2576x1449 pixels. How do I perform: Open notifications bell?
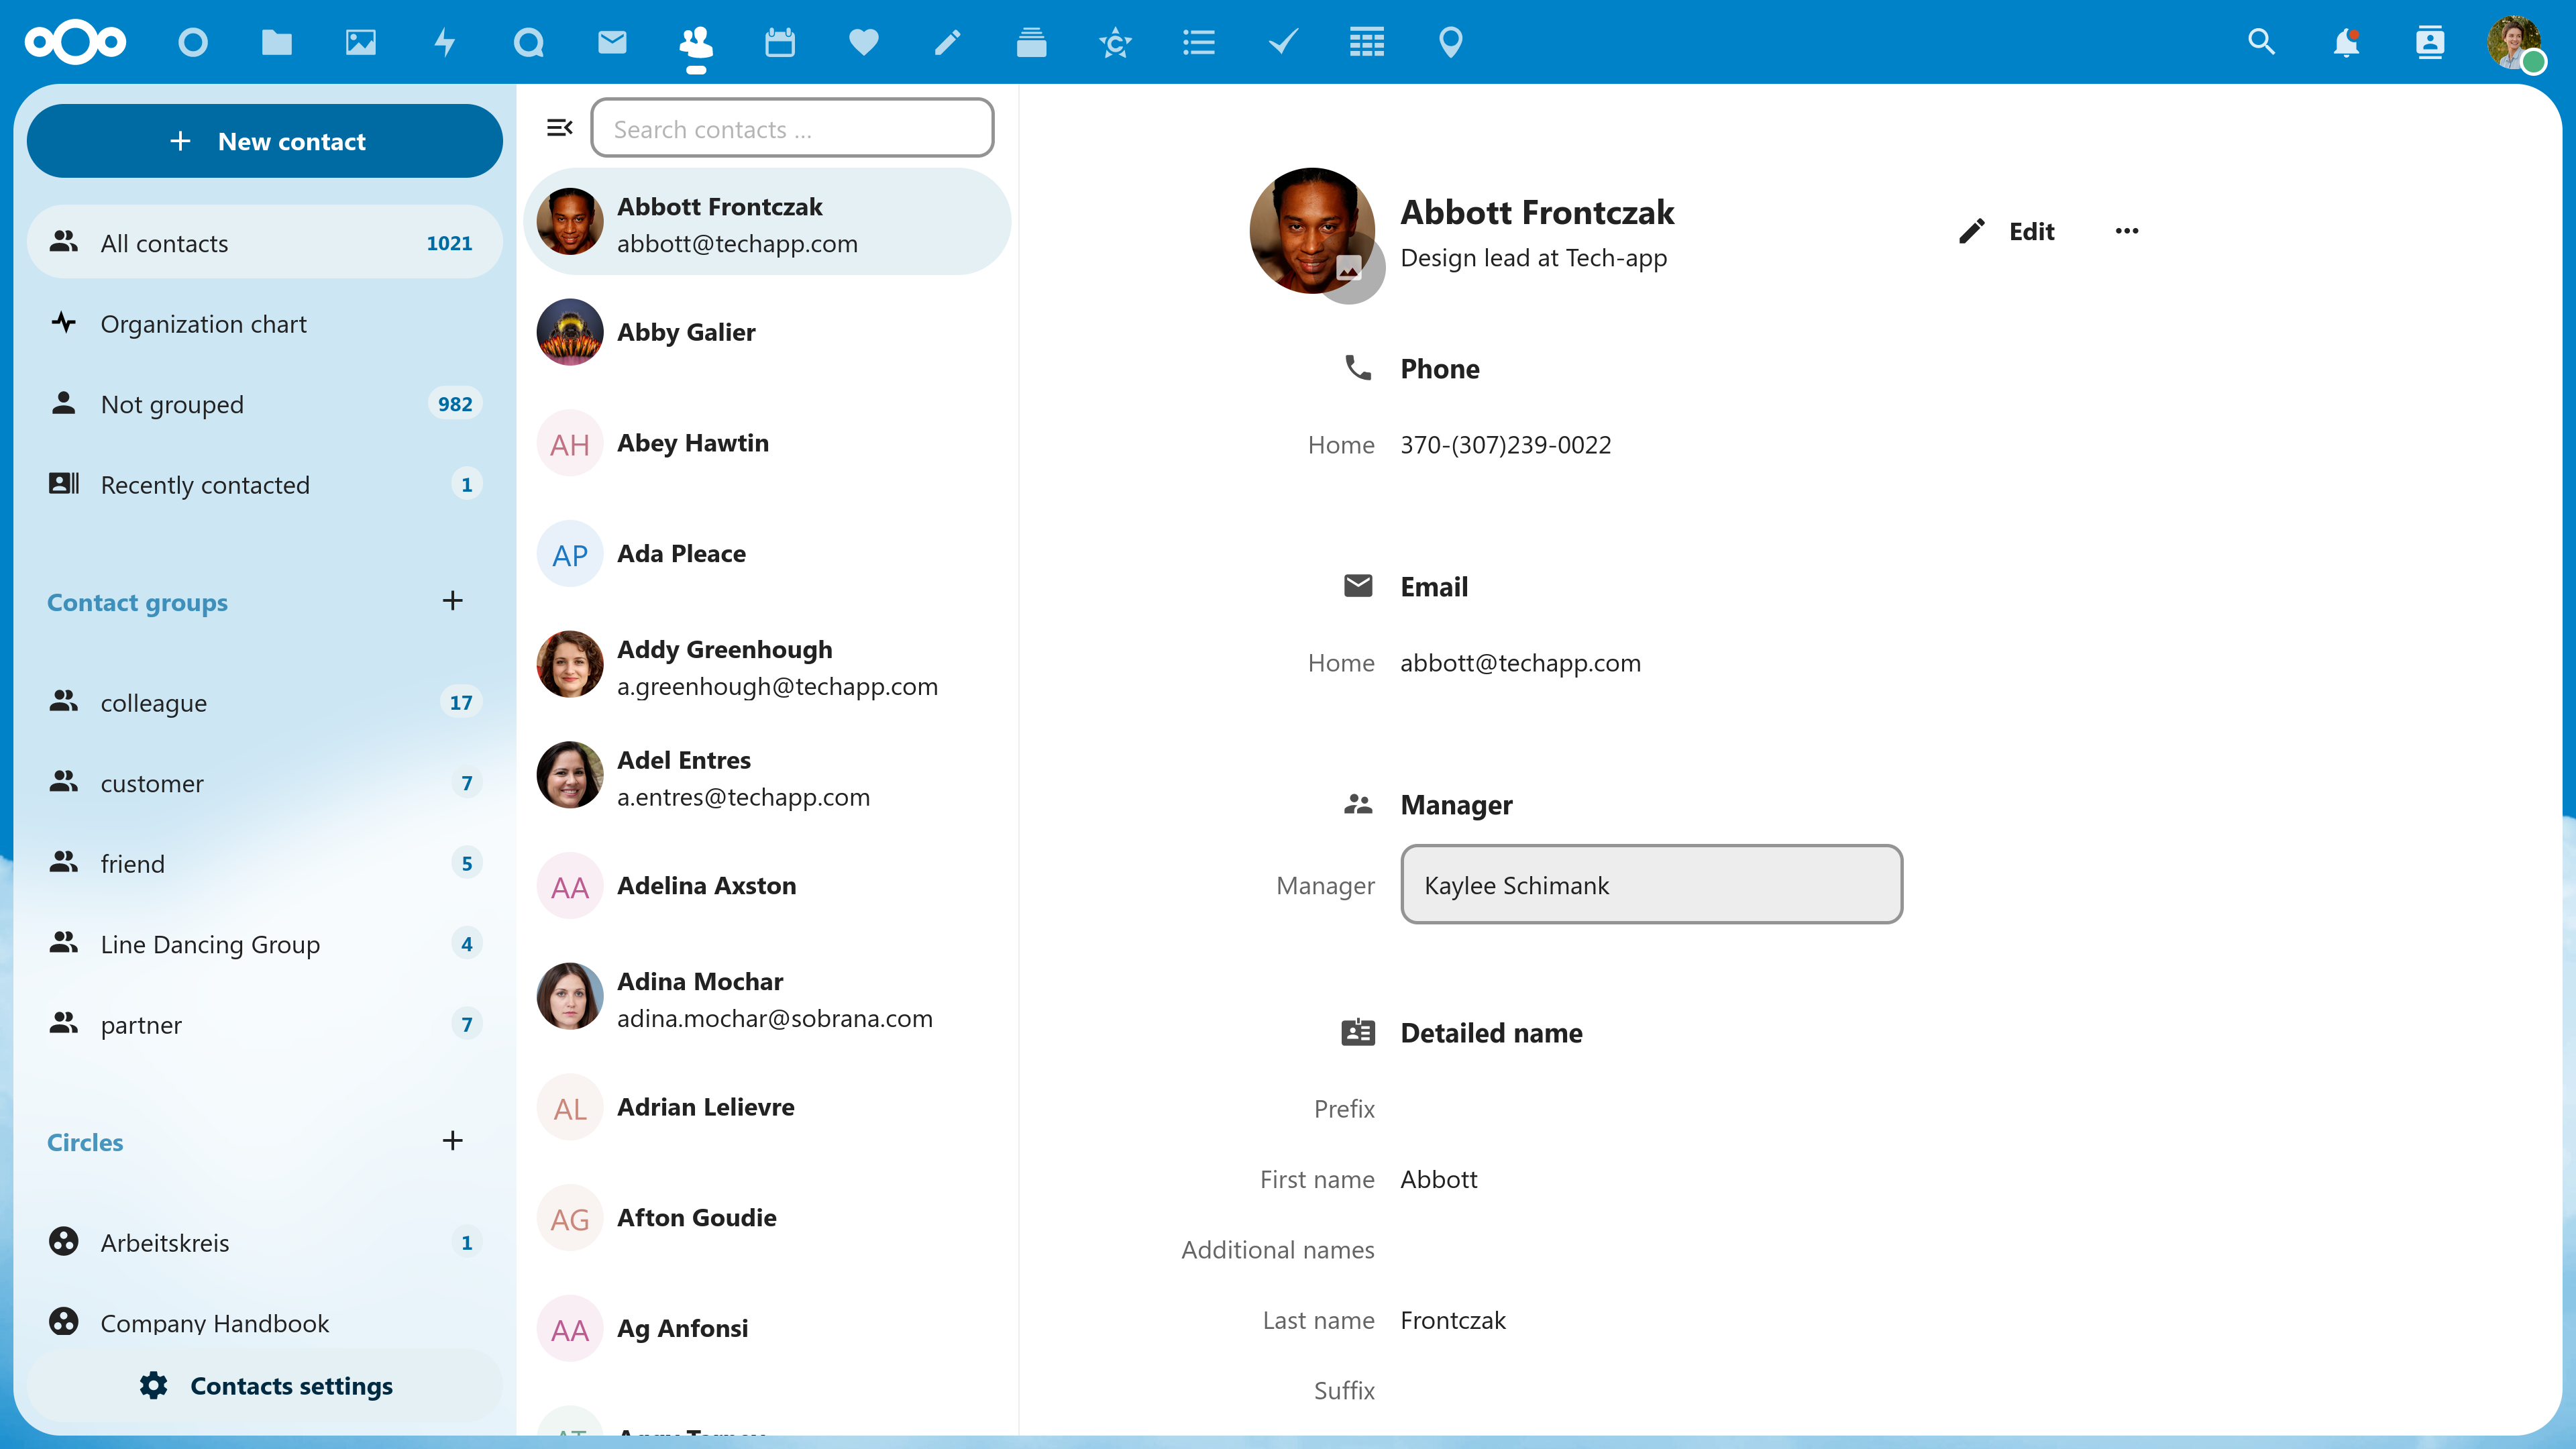[x=2346, y=42]
